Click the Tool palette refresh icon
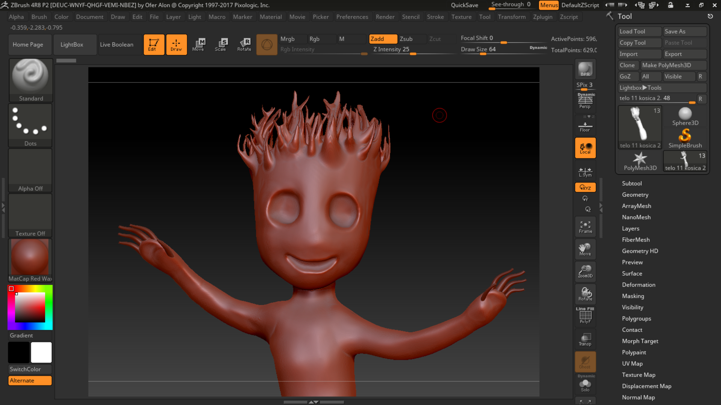Image resolution: width=721 pixels, height=405 pixels. [x=710, y=16]
